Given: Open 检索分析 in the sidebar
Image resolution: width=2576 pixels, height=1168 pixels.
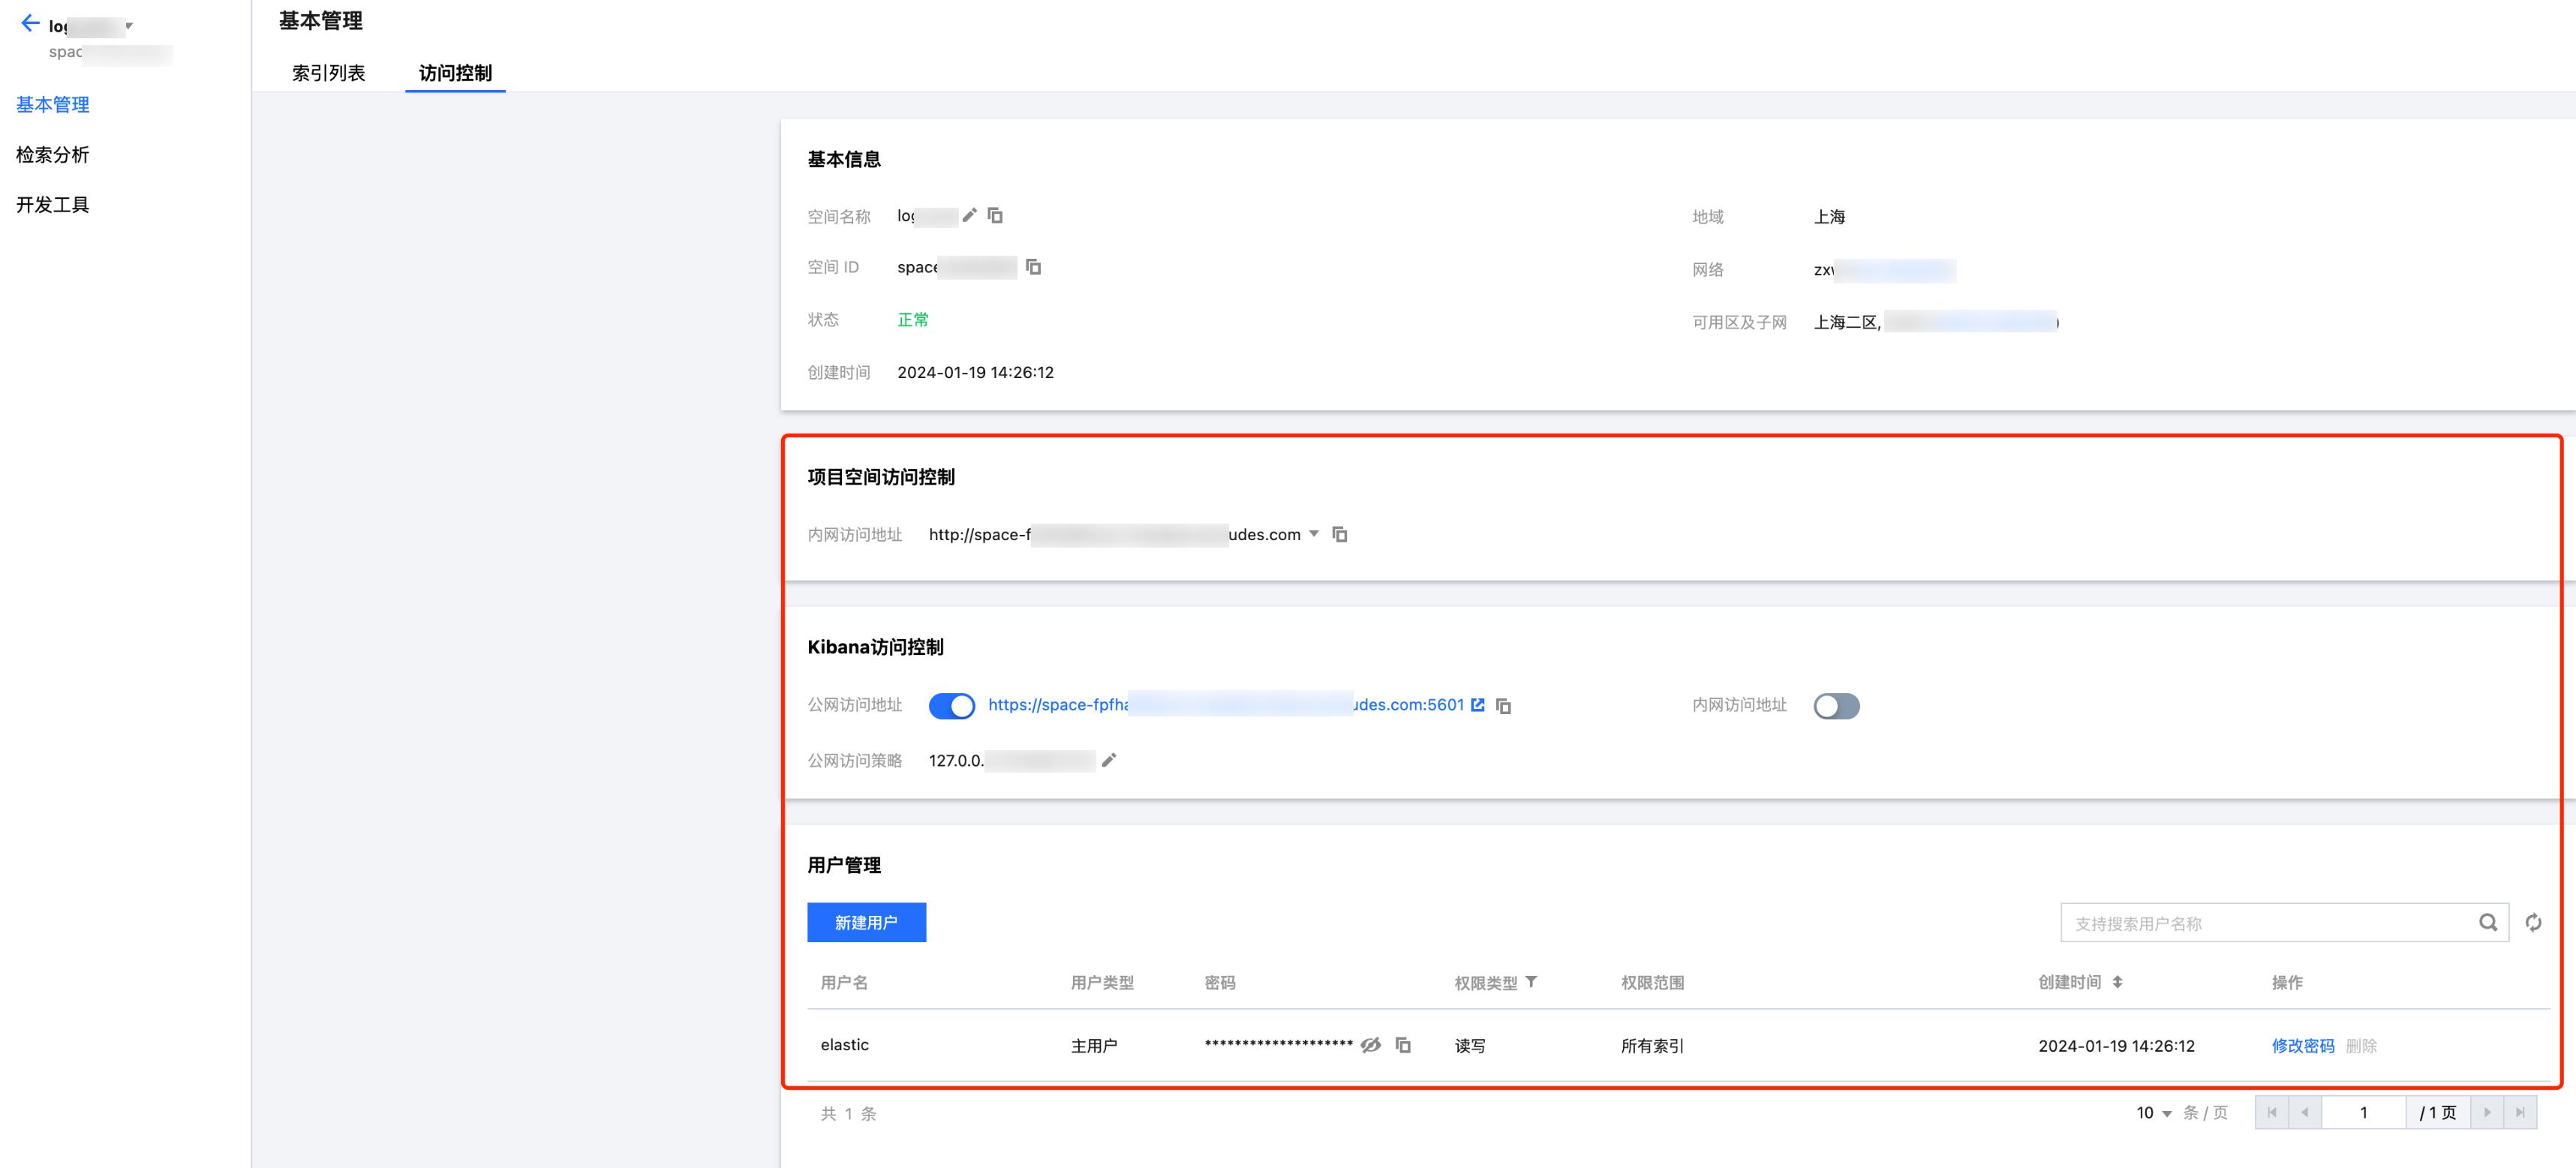Looking at the screenshot, I should 53,154.
